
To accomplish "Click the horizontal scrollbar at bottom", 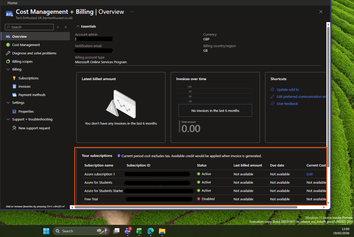I will tap(186, 207).
